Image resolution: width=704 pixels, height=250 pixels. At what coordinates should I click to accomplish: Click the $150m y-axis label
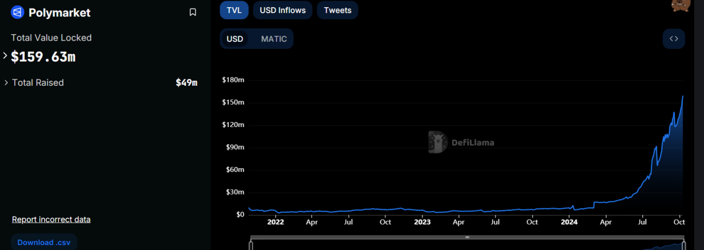[x=233, y=103]
